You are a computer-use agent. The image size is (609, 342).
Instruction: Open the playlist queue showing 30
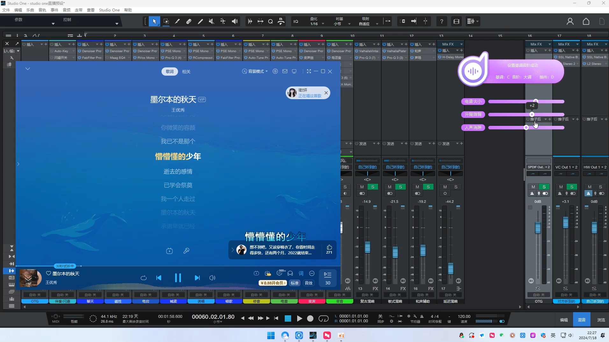(x=328, y=278)
